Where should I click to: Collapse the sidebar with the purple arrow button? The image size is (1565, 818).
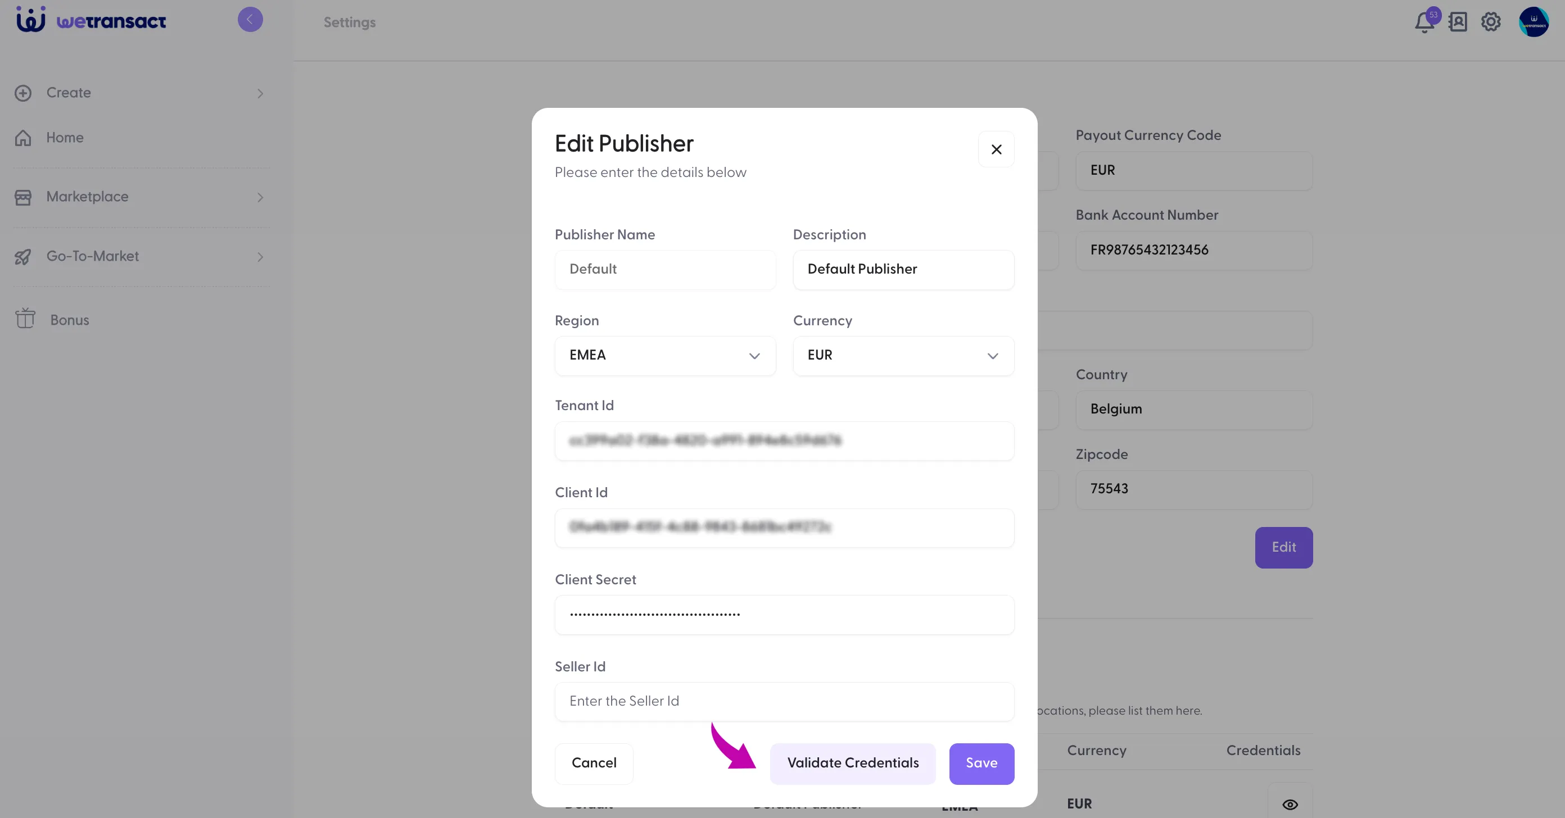(250, 20)
